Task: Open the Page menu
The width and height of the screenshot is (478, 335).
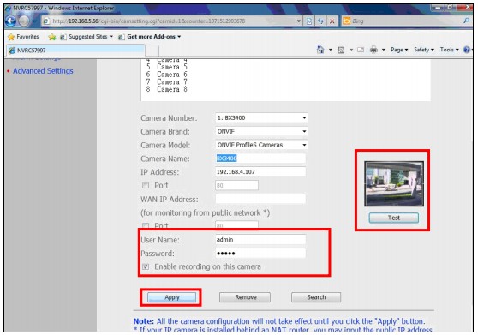Action: coord(399,50)
